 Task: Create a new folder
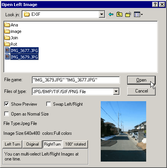click(128, 14)
